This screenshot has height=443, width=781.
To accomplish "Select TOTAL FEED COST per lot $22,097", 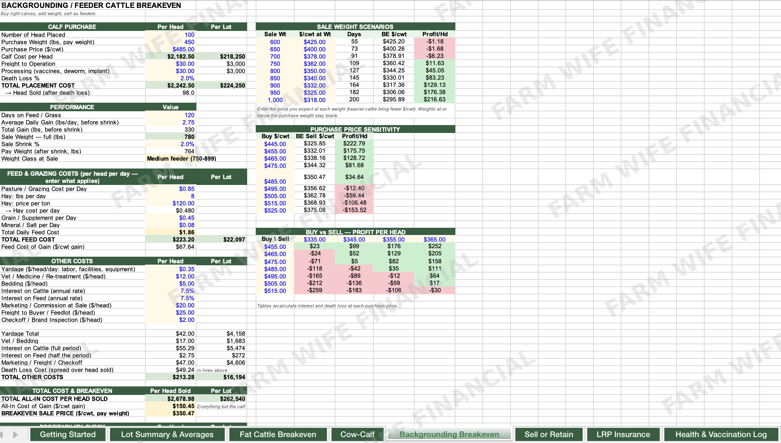I will point(221,239).
